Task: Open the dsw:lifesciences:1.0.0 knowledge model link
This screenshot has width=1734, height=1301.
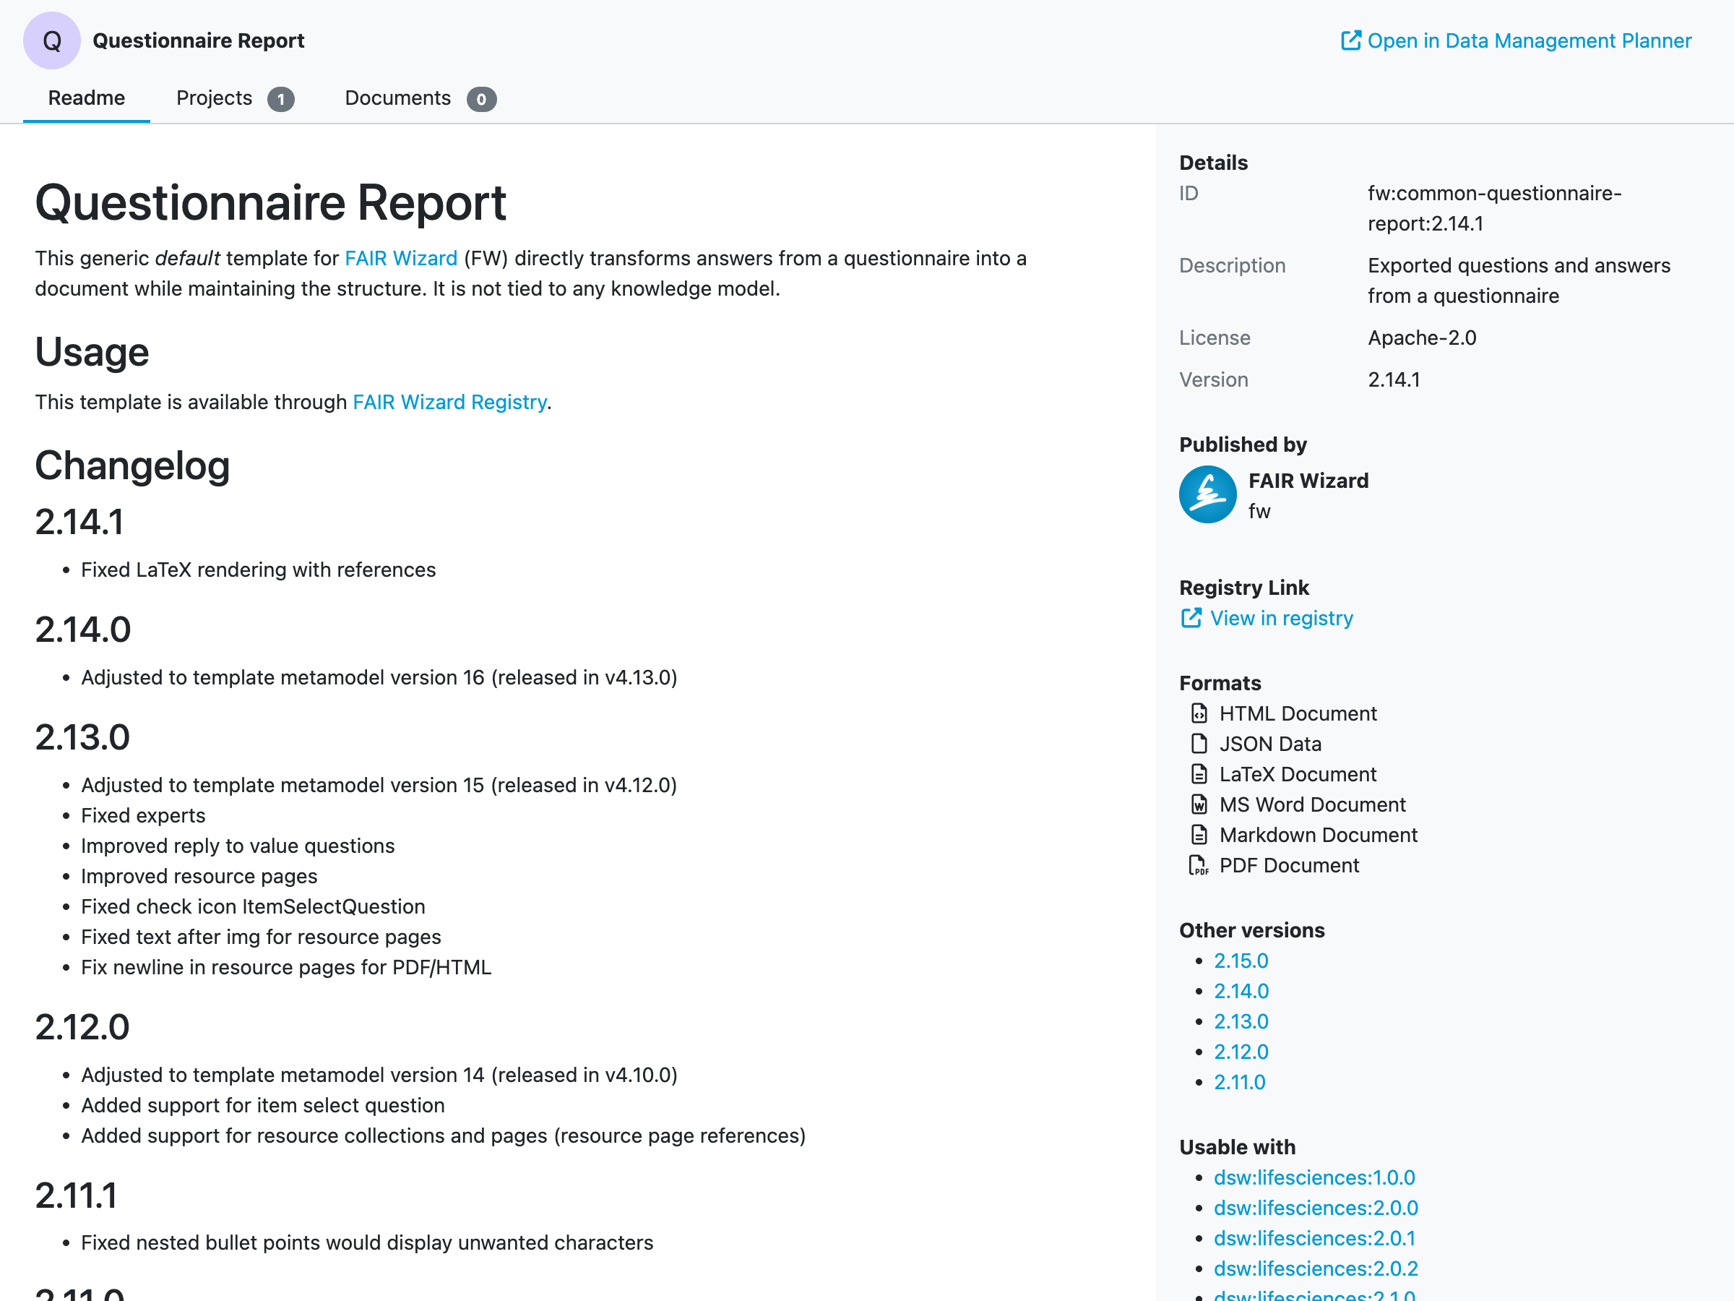Action: tap(1315, 1178)
